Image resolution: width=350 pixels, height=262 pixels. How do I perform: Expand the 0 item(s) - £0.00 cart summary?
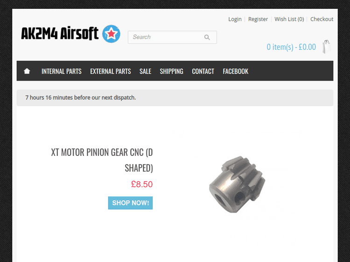[291, 47]
